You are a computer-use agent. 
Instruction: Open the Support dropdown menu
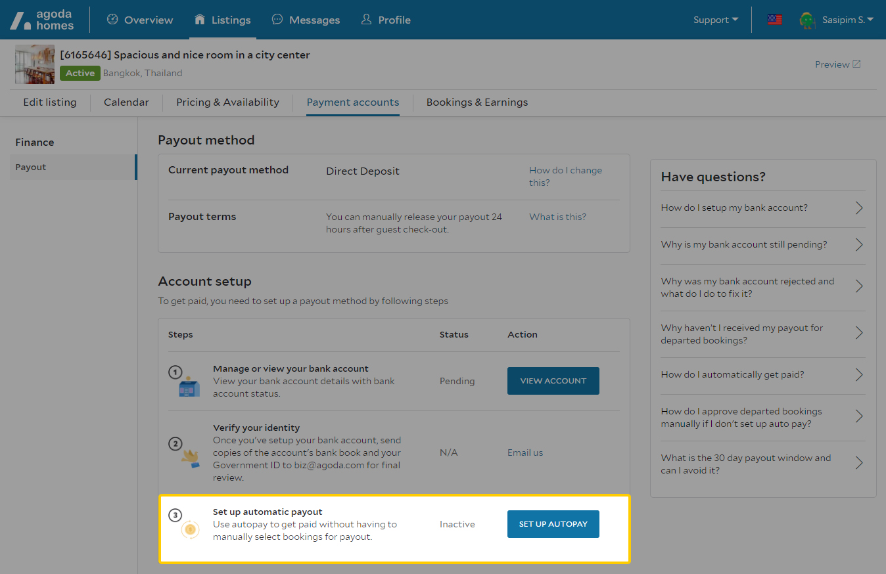click(715, 20)
